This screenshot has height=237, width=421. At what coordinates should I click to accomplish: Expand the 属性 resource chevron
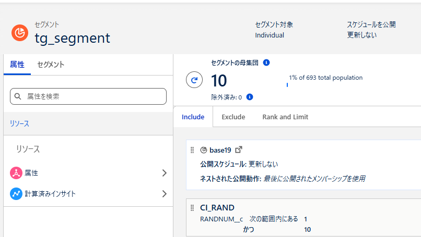[x=164, y=173]
